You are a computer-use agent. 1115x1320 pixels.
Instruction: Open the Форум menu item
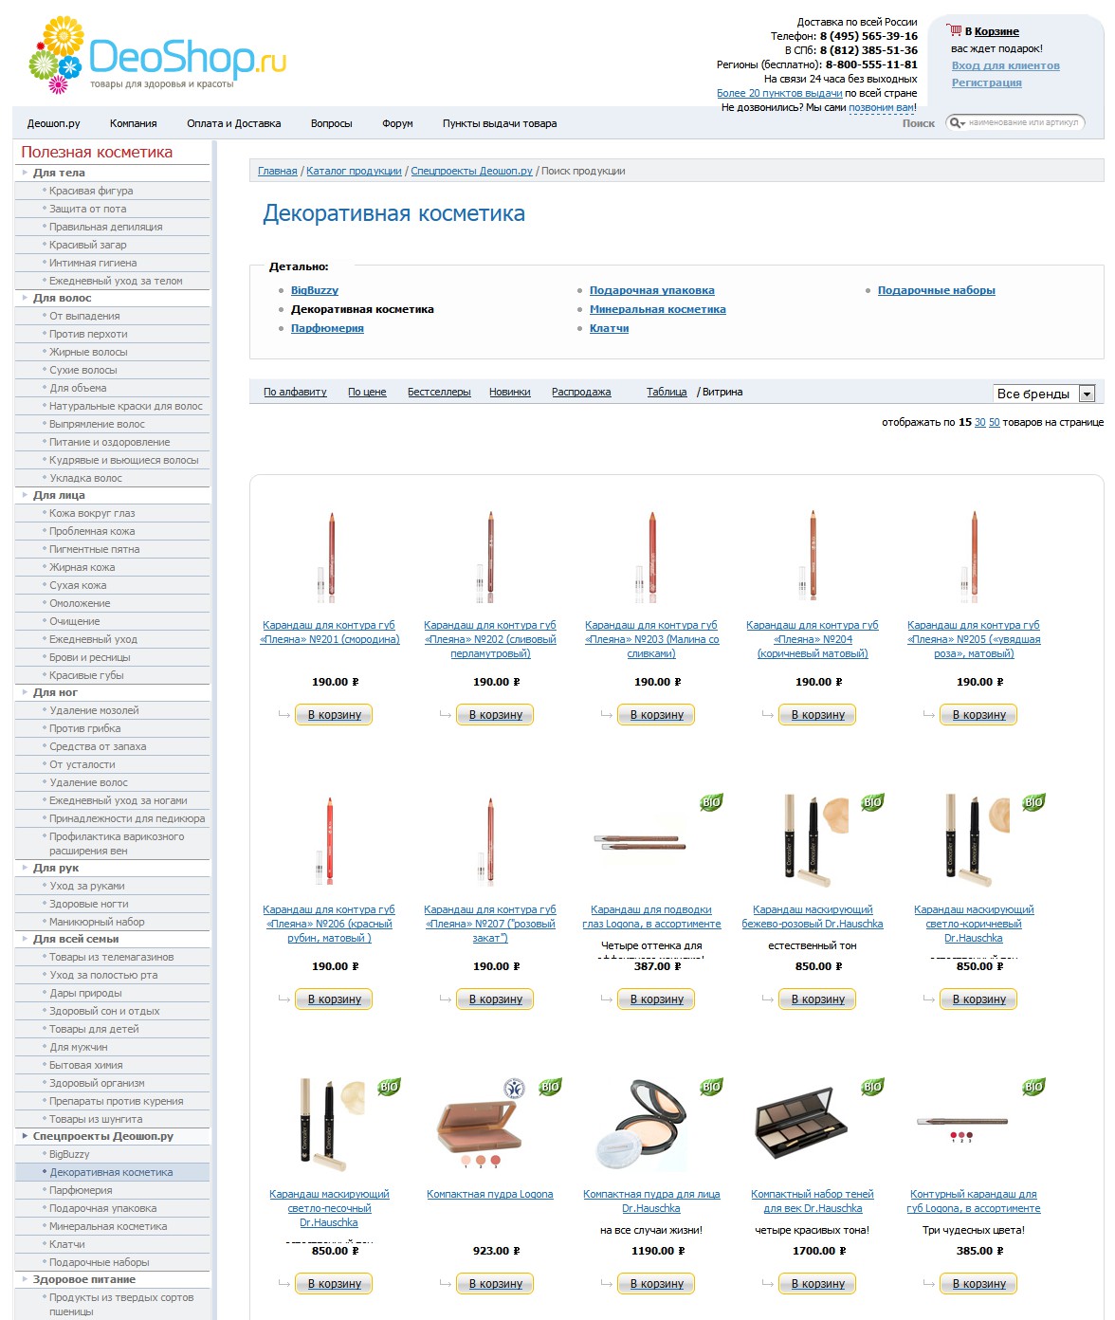coord(397,123)
